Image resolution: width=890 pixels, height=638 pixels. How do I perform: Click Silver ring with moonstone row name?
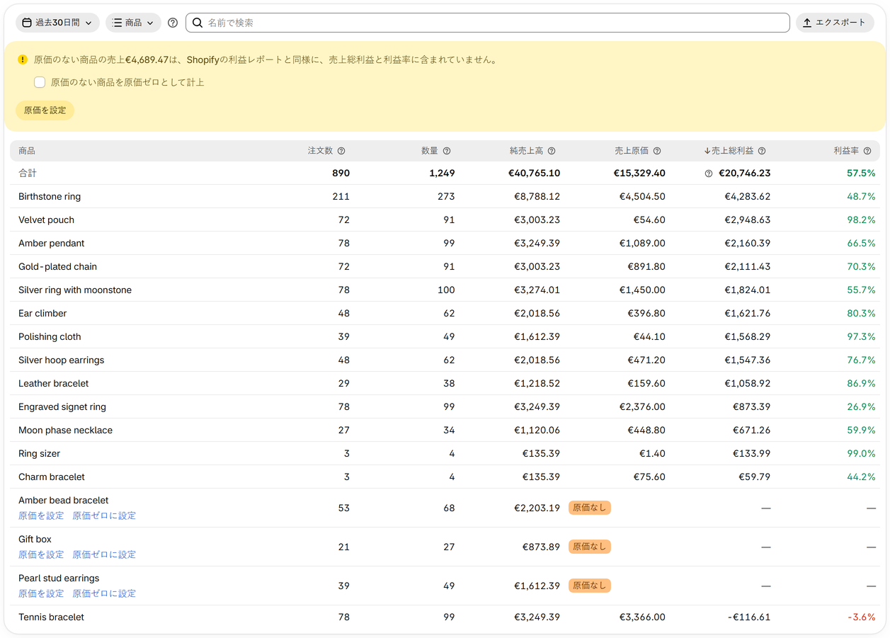pyautogui.click(x=75, y=290)
